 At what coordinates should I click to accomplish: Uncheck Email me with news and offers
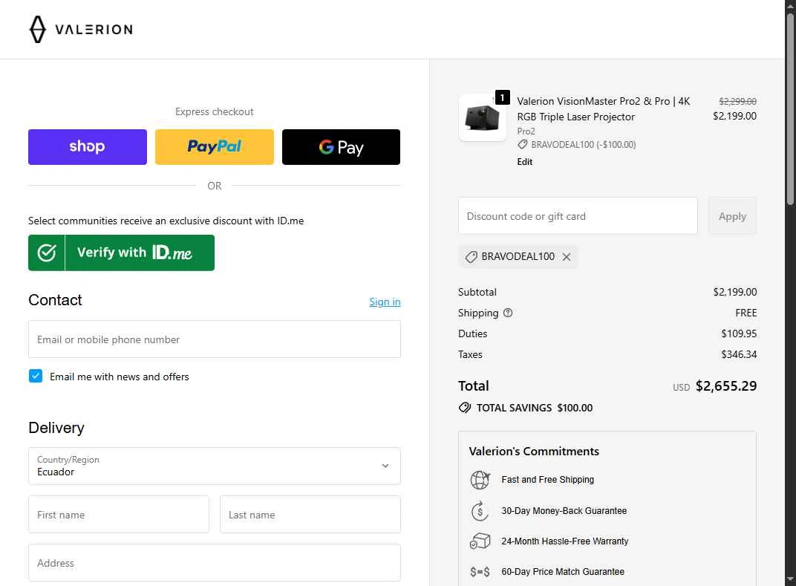click(36, 377)
